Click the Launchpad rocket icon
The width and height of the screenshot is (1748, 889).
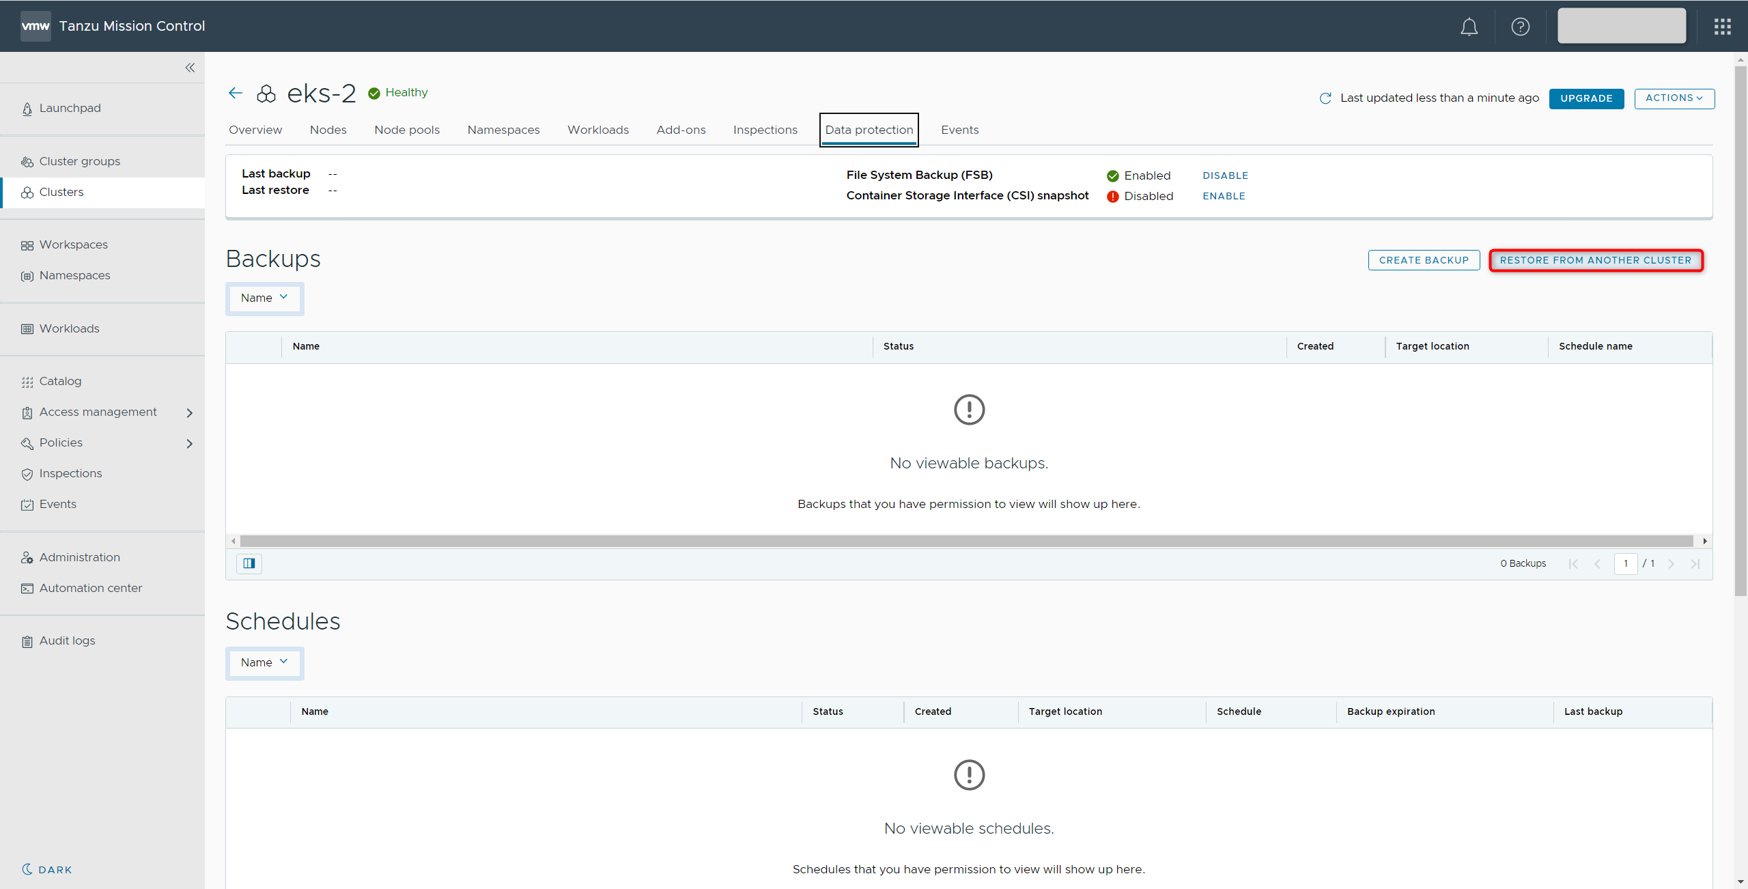click(27, 109)
